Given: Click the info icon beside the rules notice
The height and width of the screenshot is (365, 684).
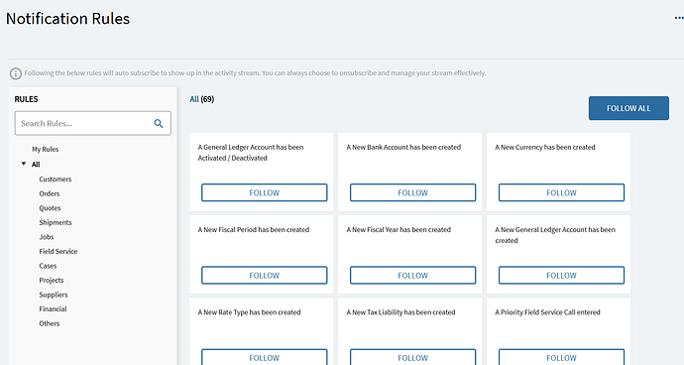Looking at the screenshot, I should point(16,73).
